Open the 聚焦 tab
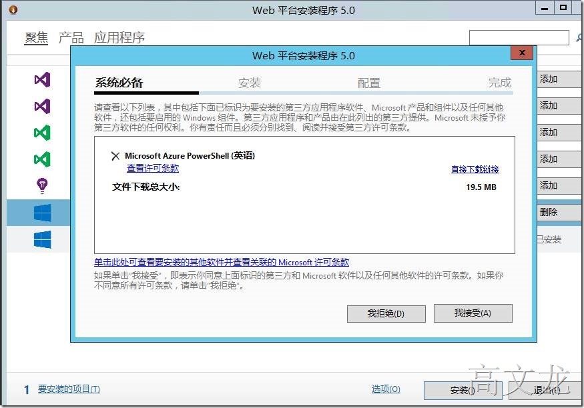 [x=36, y=37]
